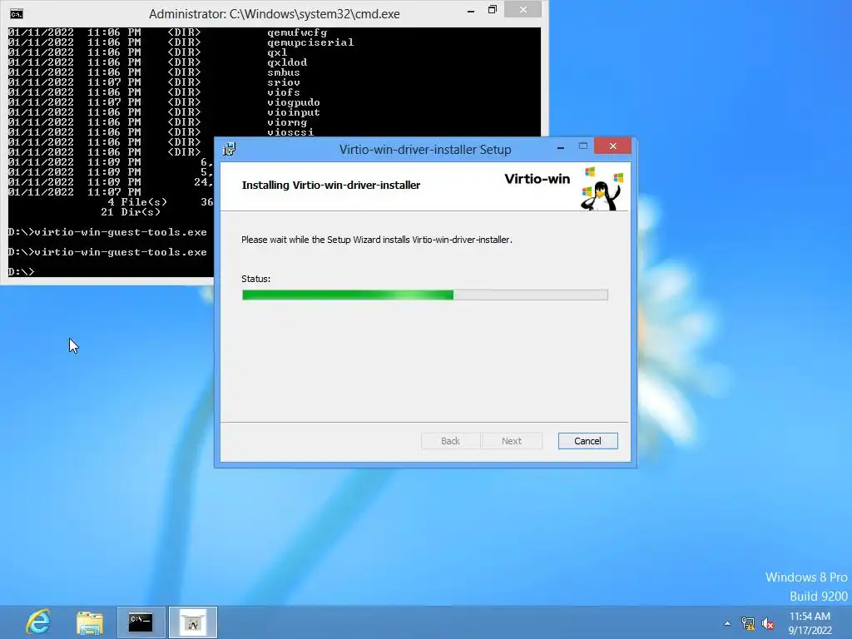852x639 pixels.
Task: Open Internet Explorer from the taskbar
Action: [38, 622]
